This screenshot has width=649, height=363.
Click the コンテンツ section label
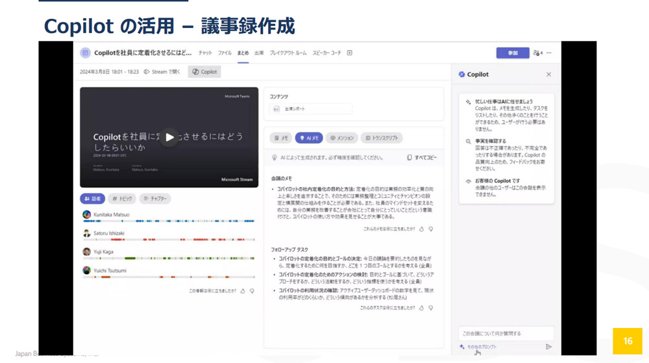[278, 97]
